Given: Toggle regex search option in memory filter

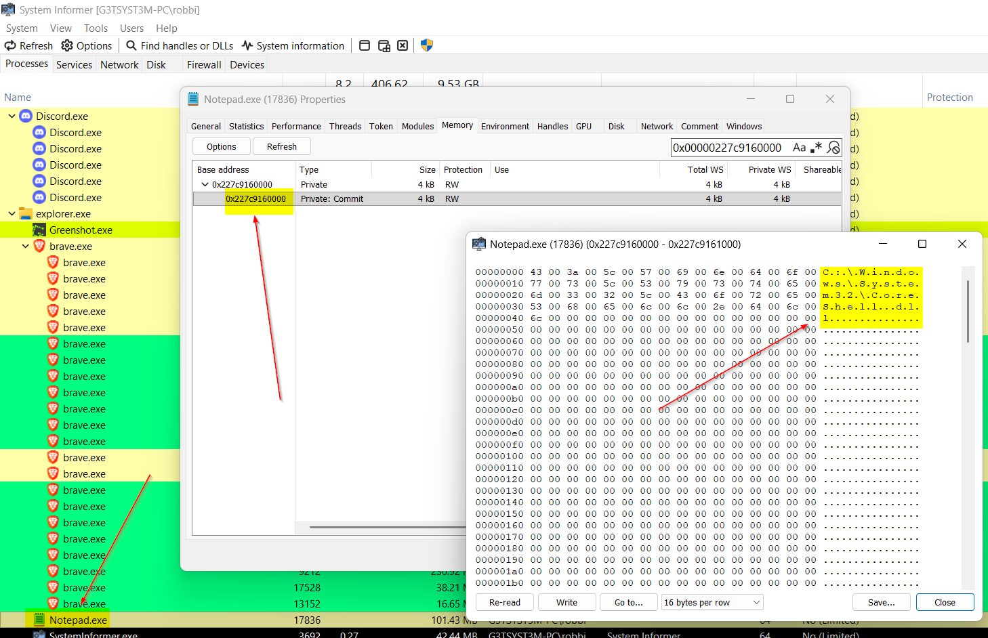Looking at the screenshot, I should pyautogui.click(x=817, y=148).
